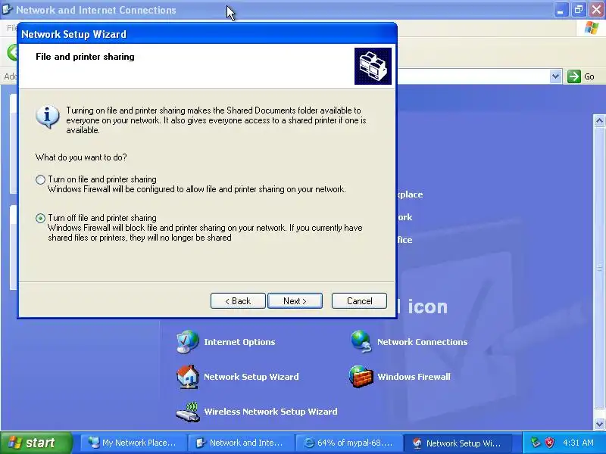This screenshot has width=606, height=454.
Task: Click the green Go arrow button
Action: tap(574, 76)
